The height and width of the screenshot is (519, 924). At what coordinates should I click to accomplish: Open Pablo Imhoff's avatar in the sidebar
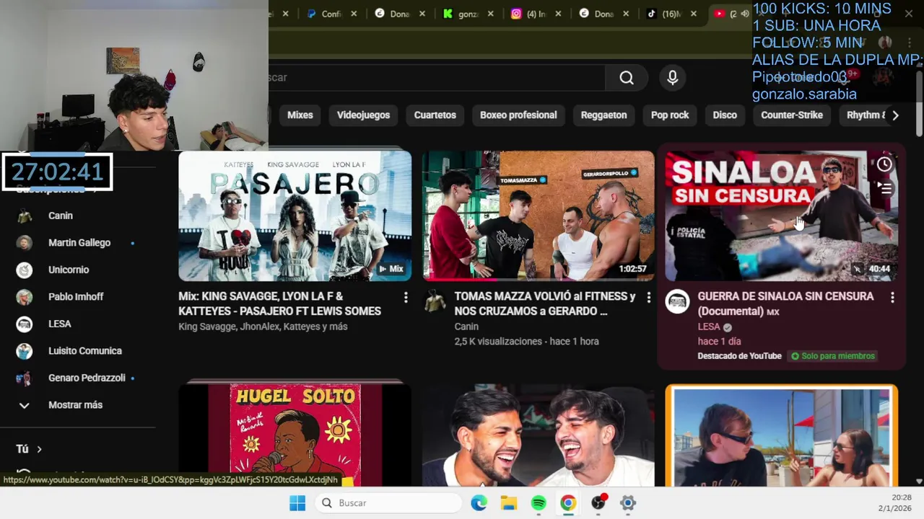[x=25, y=297]
